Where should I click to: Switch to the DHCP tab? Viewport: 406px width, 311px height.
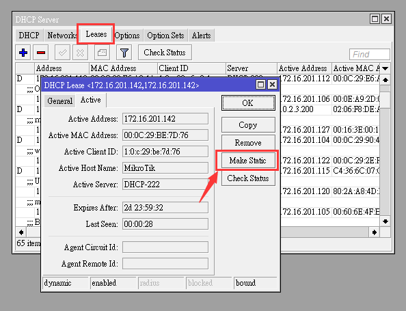tap(29, 36)
